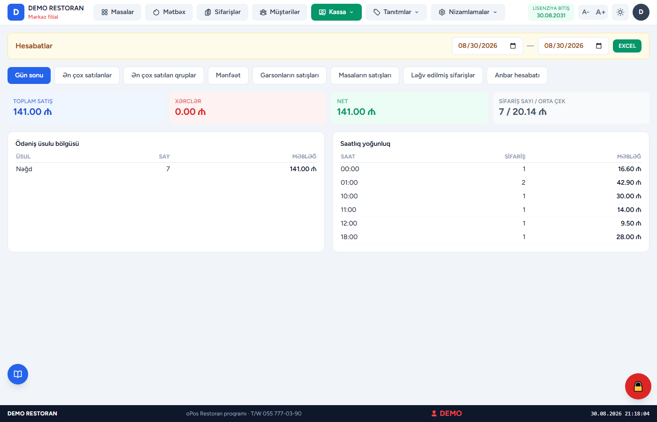Viewport: 657px width, 422px height.
Task: View Ləğv edilmiş sifarişlər tab
Action: (x=443, y=75)
